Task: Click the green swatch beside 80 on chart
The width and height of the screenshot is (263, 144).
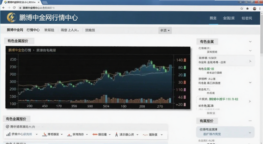Action: pos(185,67)
